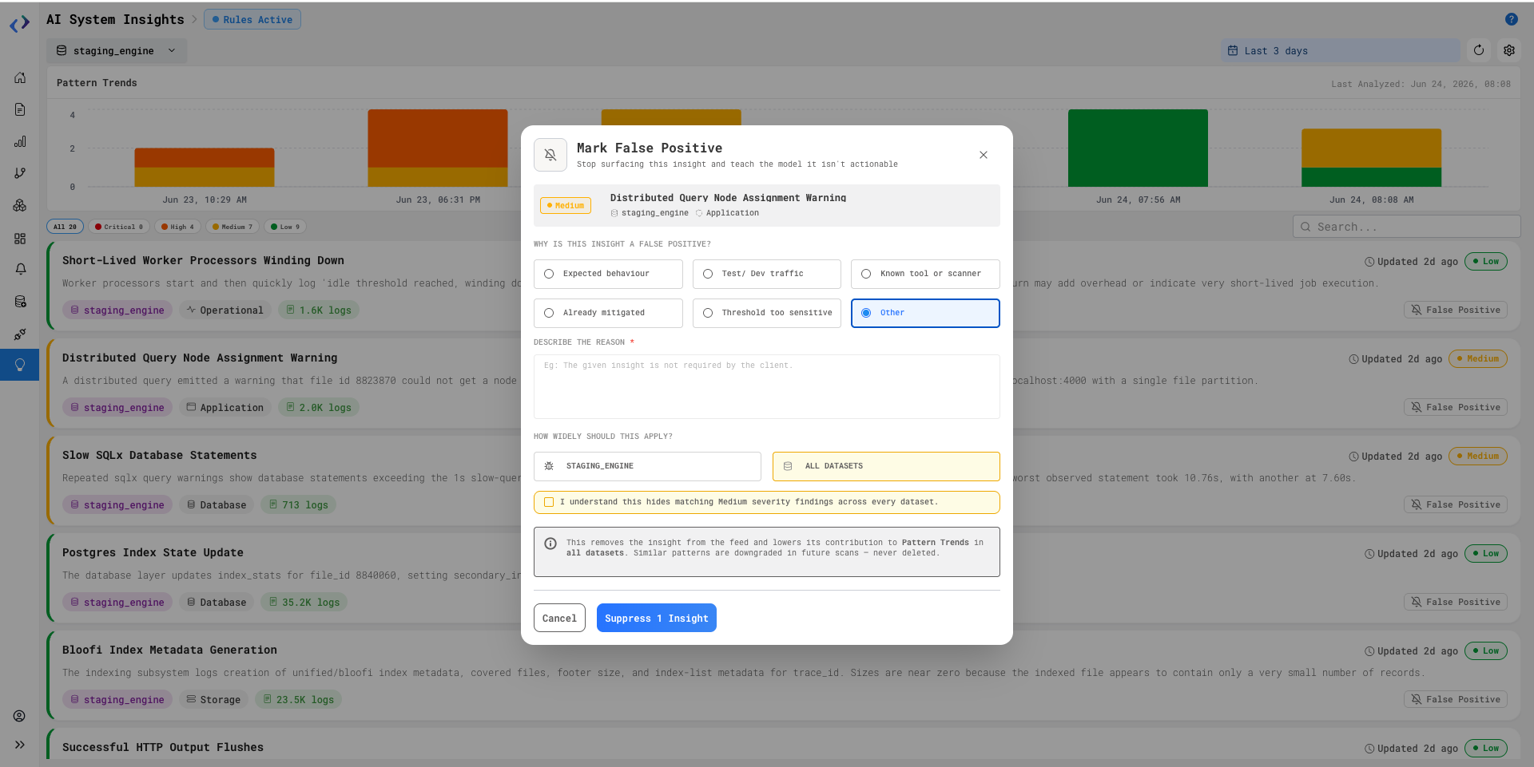The height and width of the screenshot is (767, 1534).
Task: Open Slow SQLx Database Statements insight title
Action: point(160,455)
